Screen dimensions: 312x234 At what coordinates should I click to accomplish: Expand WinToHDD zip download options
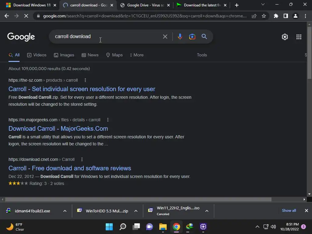pyautogui.click(x=136, y=211)
